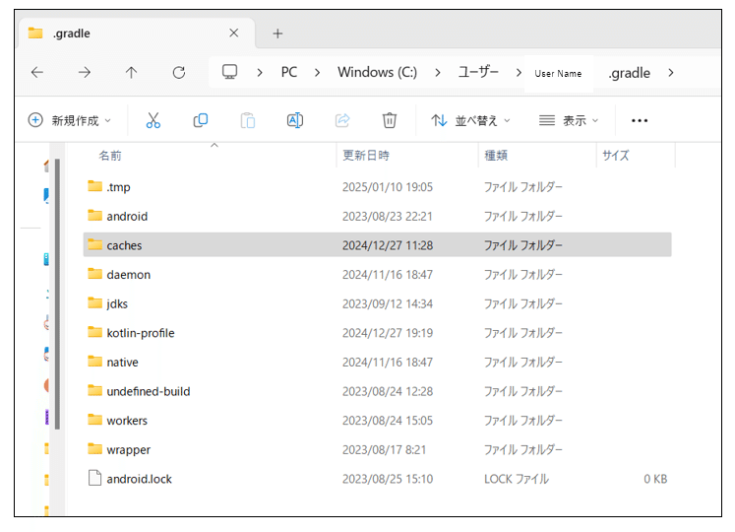Expand chevron after ユーザー breadcrumb
The height and width of the screenshot is (532, 735).
(519, 73)
